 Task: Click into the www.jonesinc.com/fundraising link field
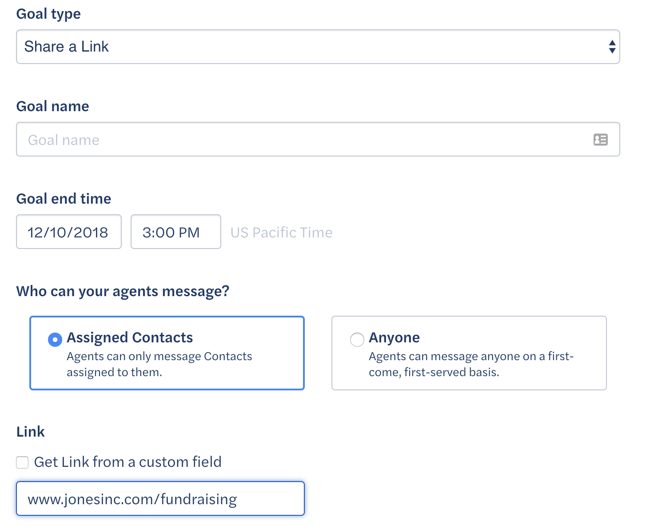pos(160,498)
